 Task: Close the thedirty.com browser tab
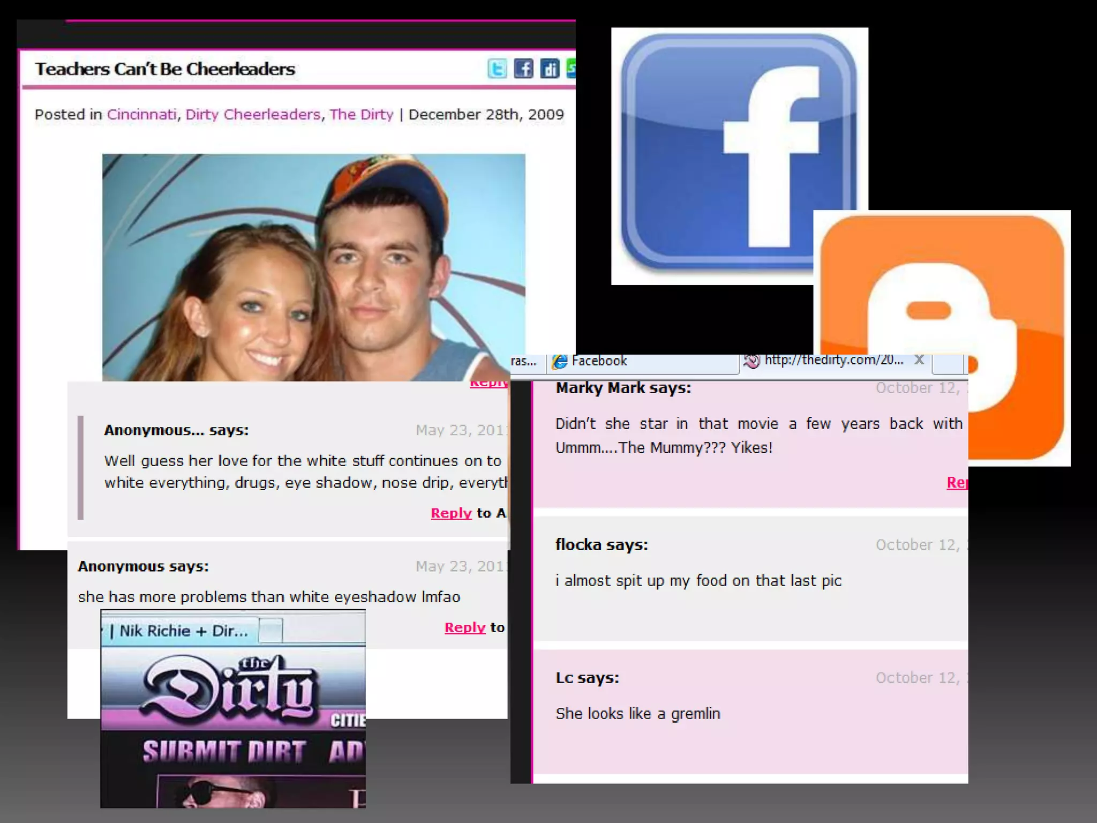point(919,360)
